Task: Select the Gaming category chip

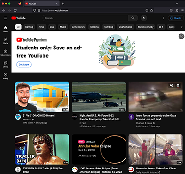Action: pos(29,27)
